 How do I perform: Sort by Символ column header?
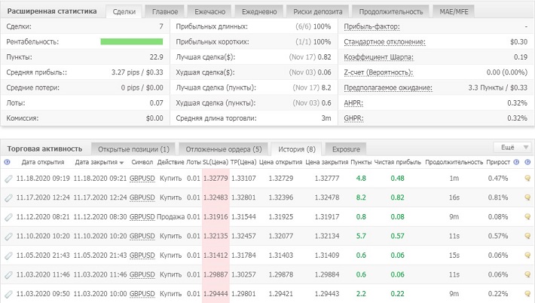pos(142,162)
